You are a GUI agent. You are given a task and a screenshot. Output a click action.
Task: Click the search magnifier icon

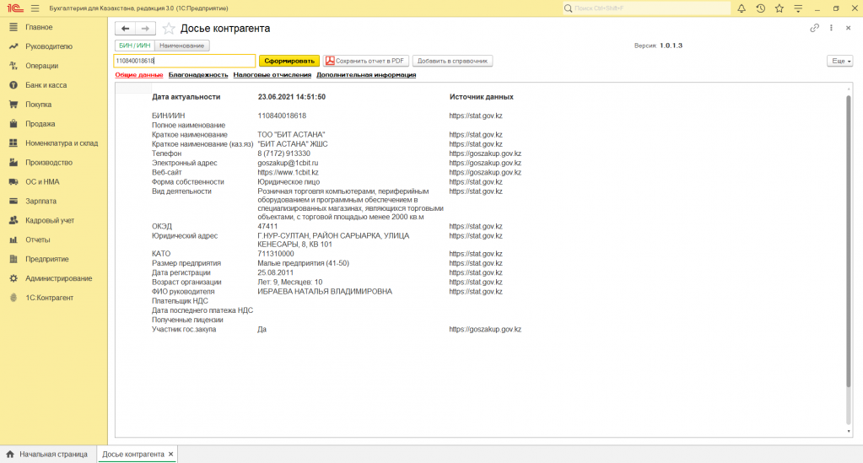pos(568,8)
